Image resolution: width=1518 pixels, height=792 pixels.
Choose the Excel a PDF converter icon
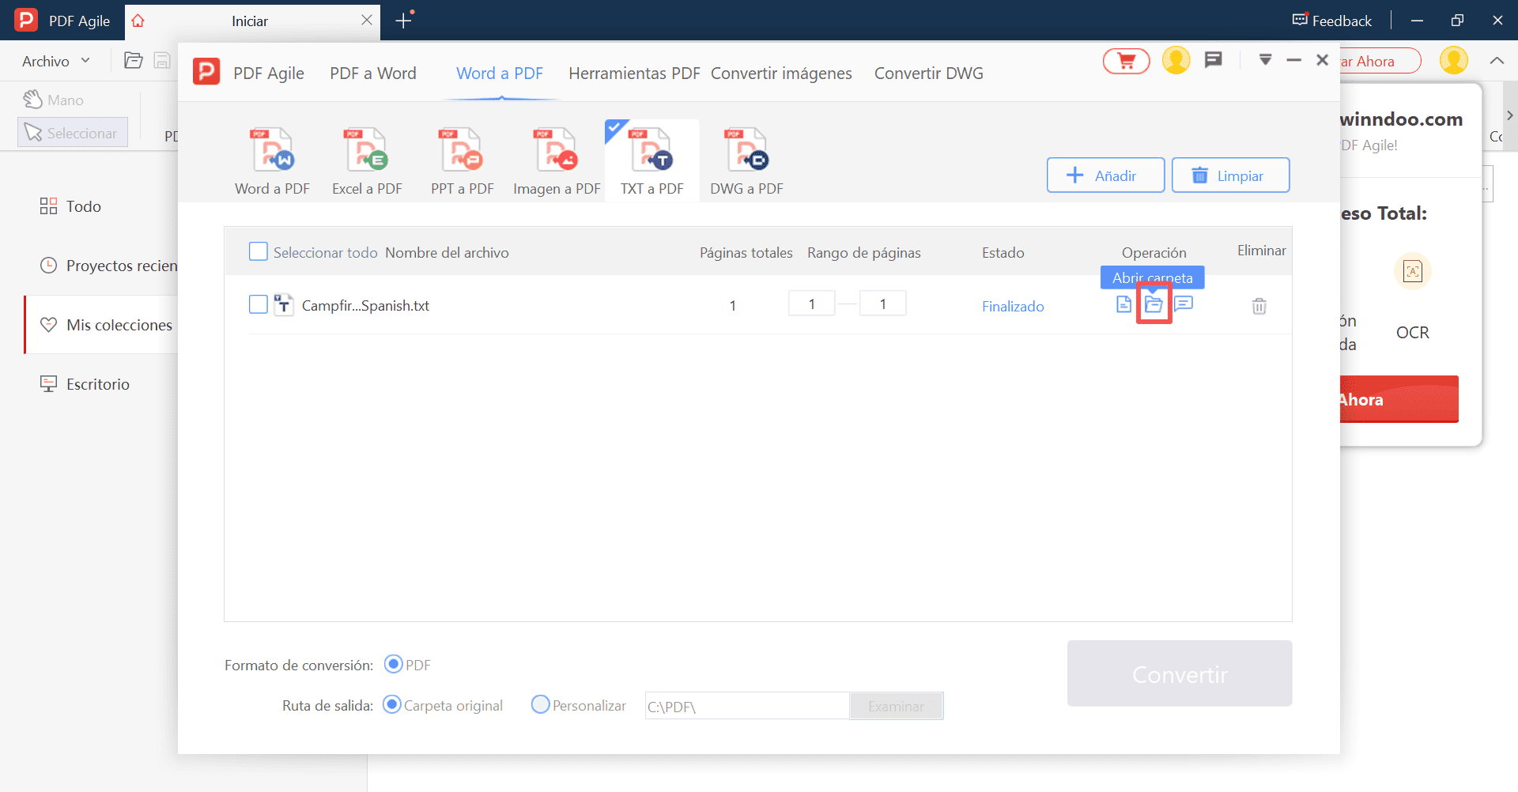click(367, 150)
